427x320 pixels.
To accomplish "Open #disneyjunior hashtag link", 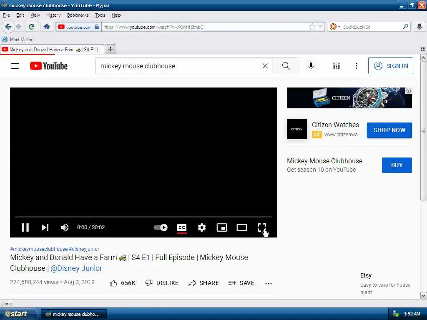I will pos(84,249).
